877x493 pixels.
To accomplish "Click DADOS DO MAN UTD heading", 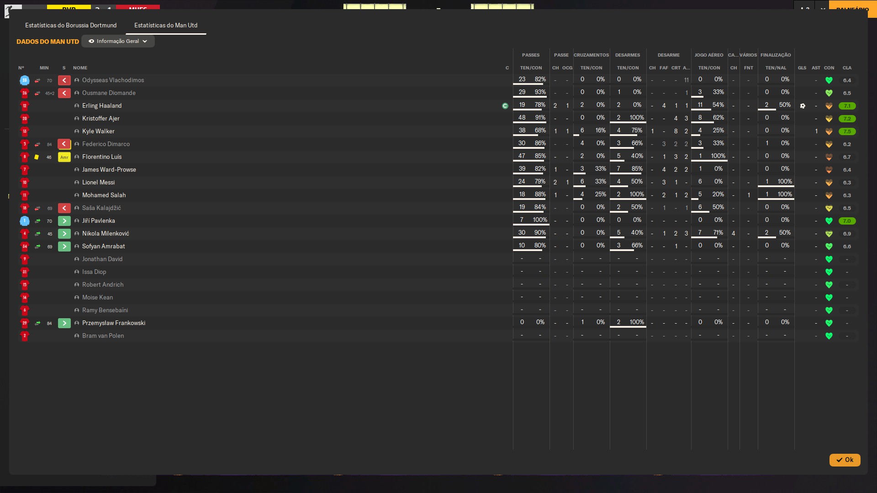I will 48,42.
